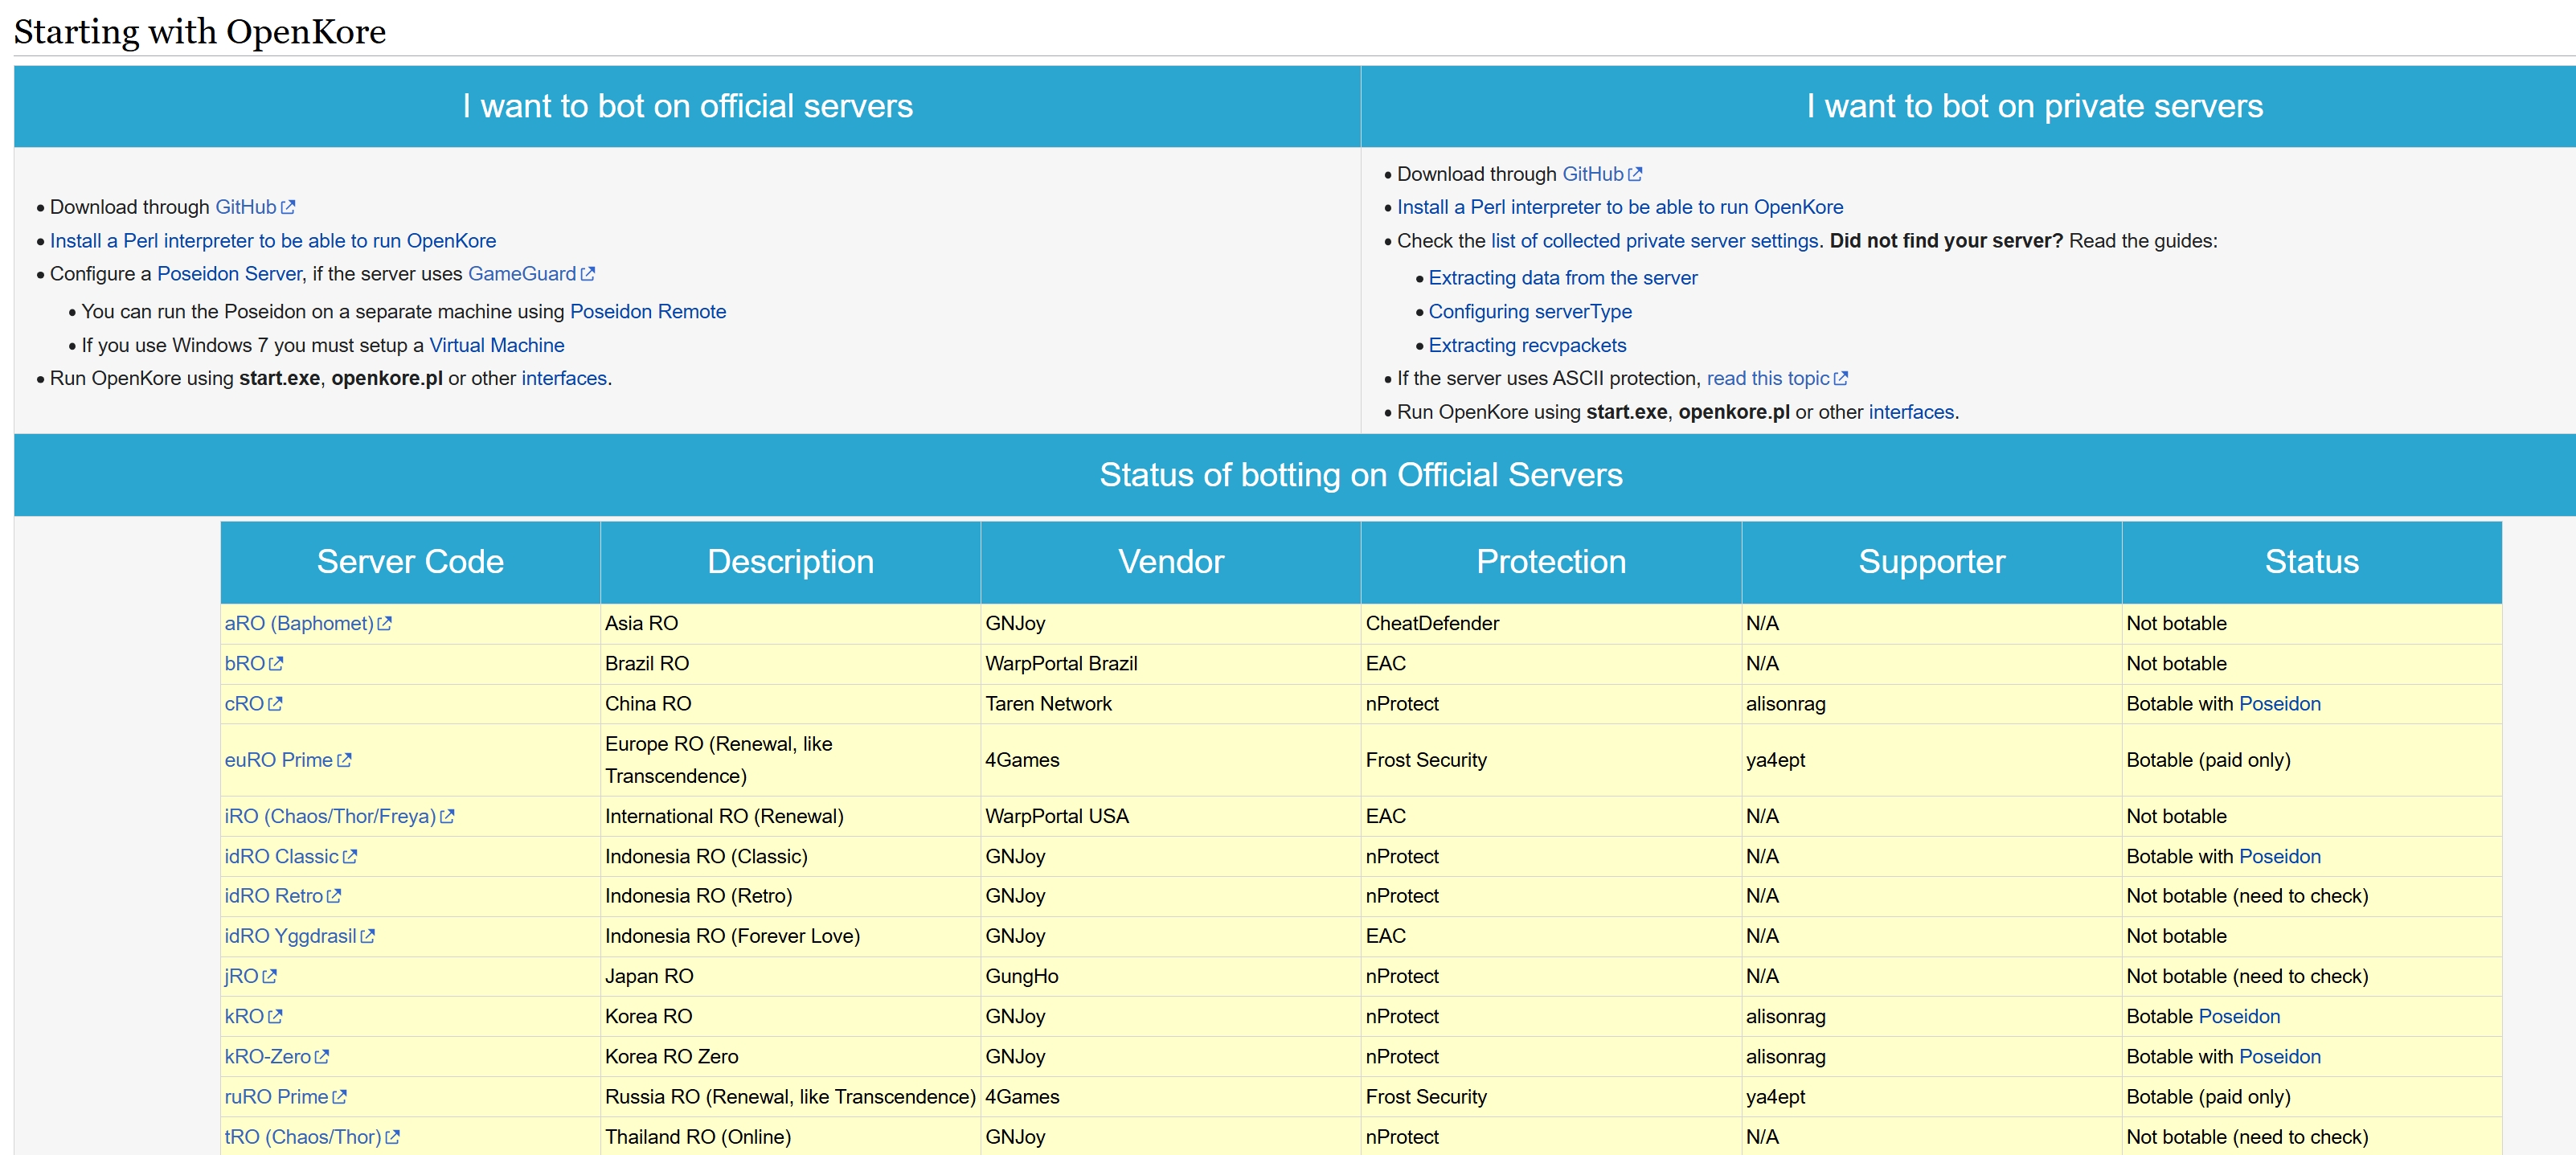Click external-link icon beside tRO (Chaos/Thor)
2576x1155 pixels.
(x=393, y=1137)
